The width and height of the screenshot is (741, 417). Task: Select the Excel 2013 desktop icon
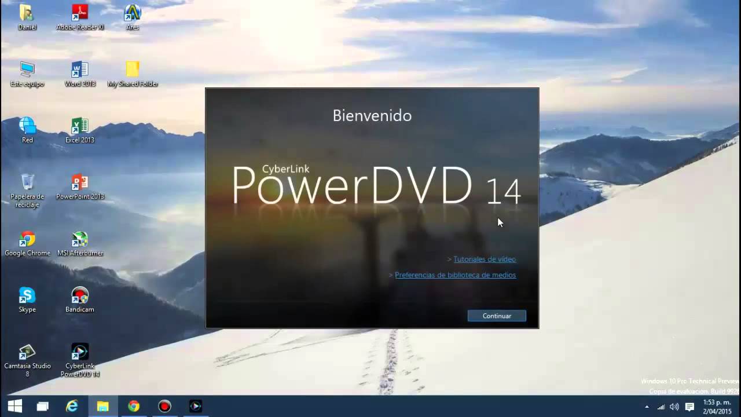pos(80,130)
